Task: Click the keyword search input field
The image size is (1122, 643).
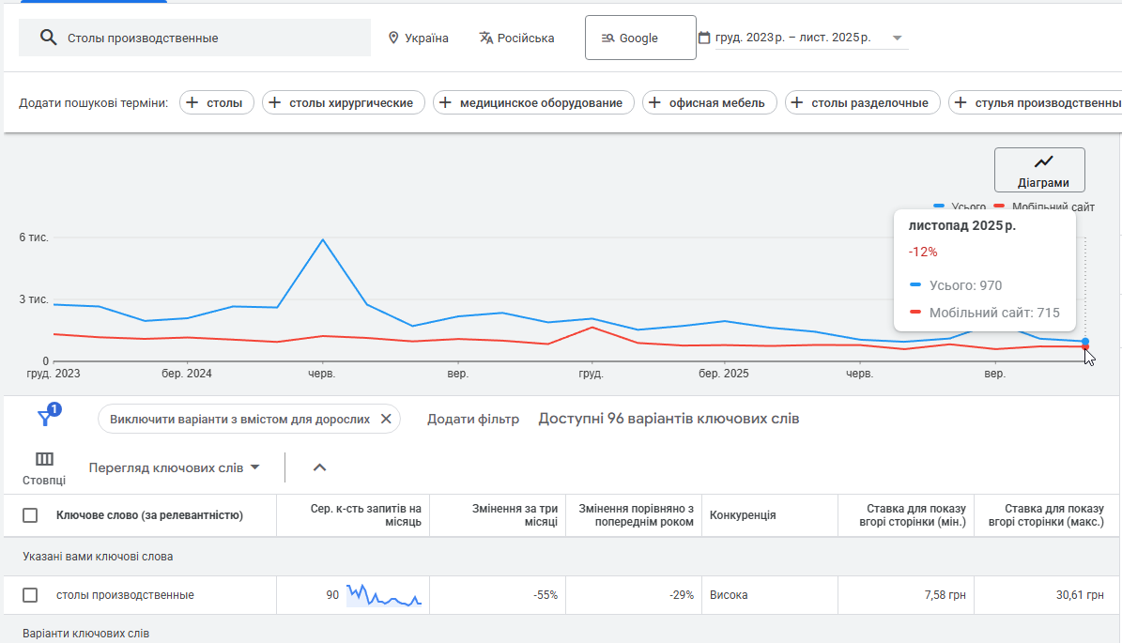Action: click(x=216, y=38)
